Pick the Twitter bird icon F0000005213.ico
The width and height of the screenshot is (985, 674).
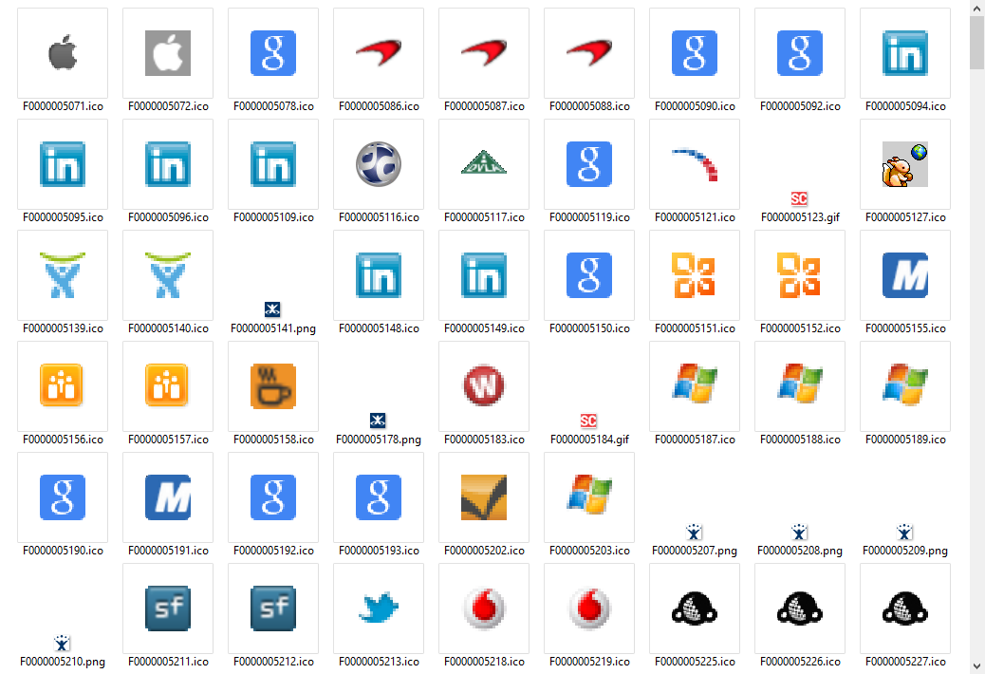(379, 608)
